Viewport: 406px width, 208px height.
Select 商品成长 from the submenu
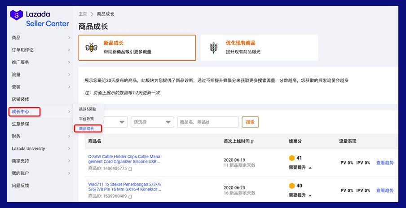88,129
